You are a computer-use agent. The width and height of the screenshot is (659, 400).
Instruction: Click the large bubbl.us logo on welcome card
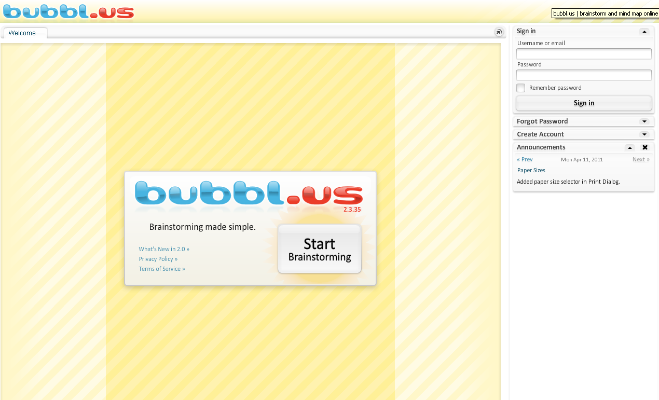click(249, 192)
